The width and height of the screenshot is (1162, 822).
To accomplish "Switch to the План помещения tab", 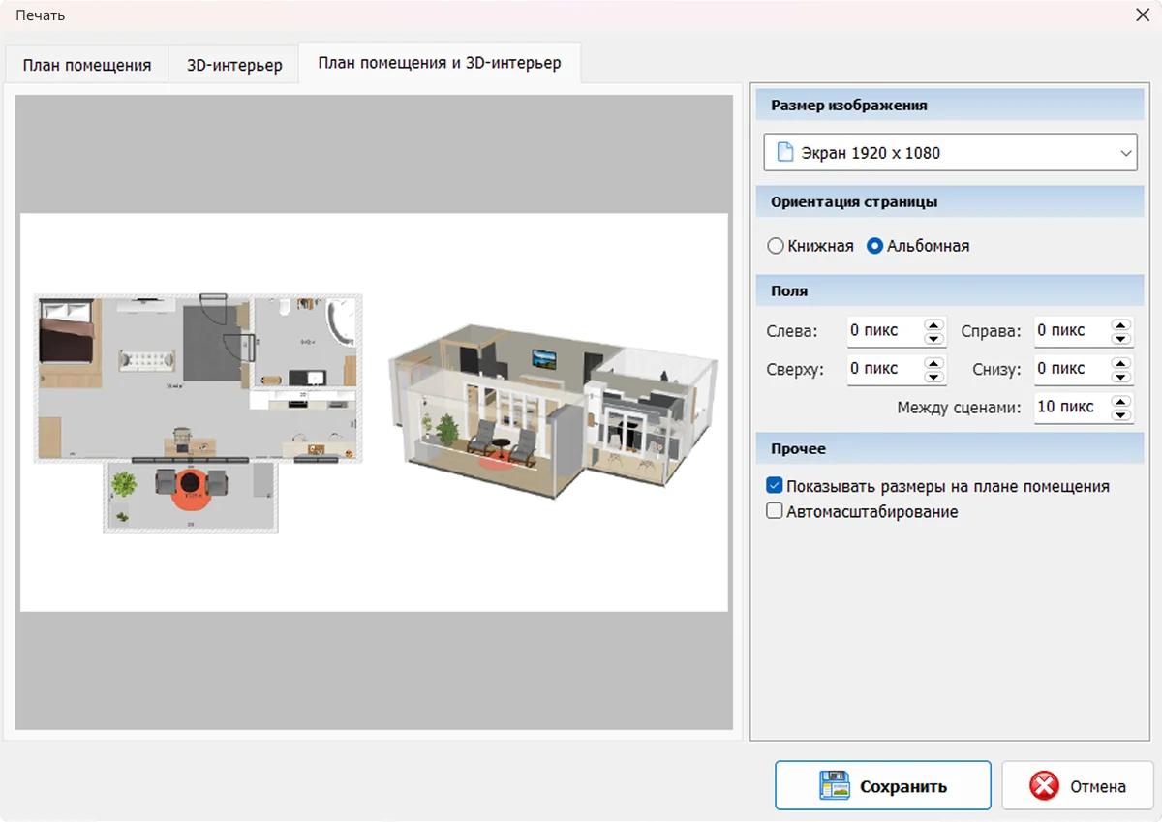I will [x=87, y=66].
